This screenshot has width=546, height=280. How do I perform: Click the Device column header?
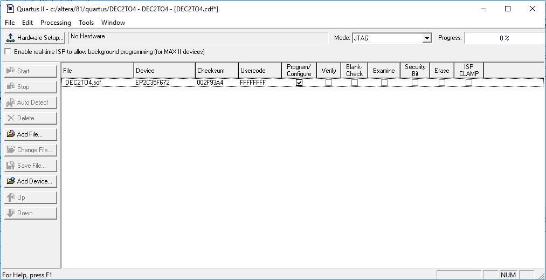click(164, 71)
